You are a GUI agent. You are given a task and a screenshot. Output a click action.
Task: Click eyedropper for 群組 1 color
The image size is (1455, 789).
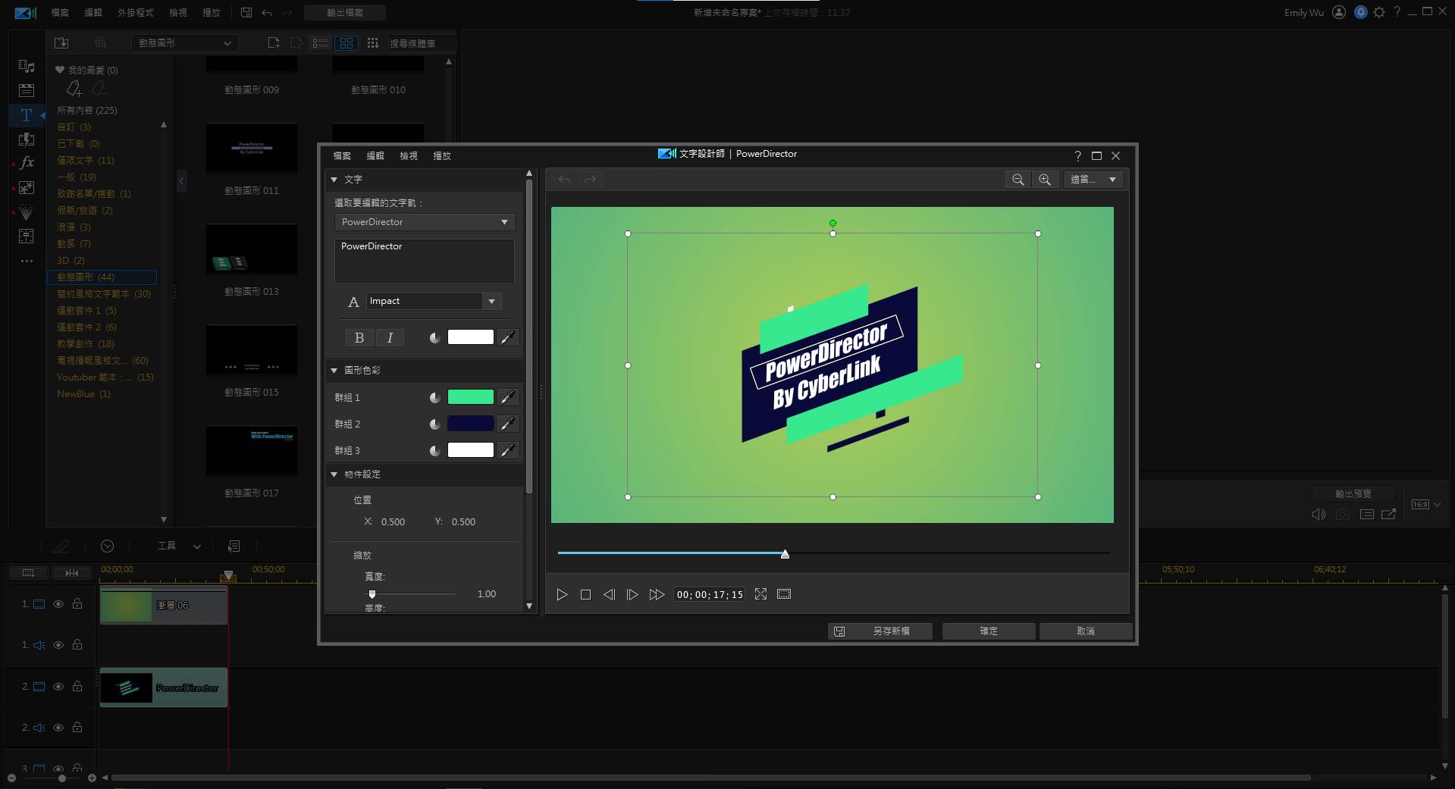(x=508, y=397)
